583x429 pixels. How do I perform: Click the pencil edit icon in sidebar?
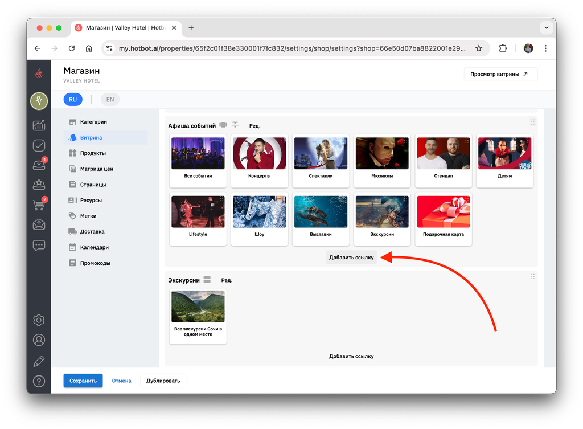tap(39, 361)
